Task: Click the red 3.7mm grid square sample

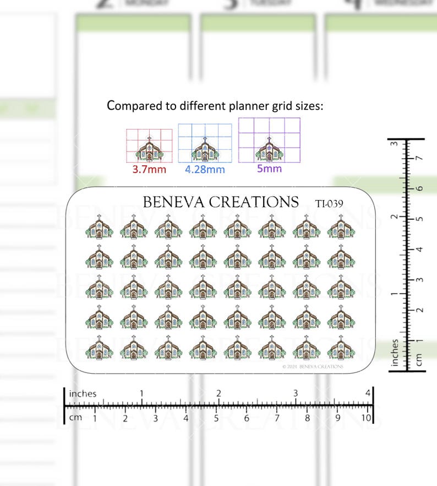Action: coord(149,145)
